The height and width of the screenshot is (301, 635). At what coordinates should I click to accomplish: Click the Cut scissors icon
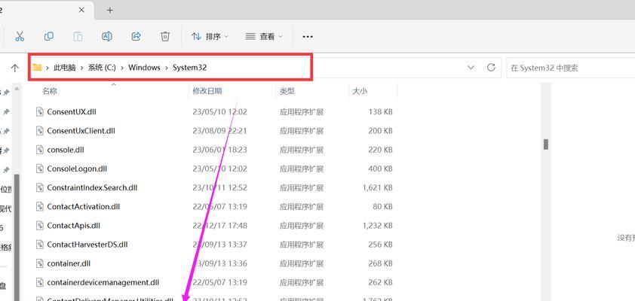[20, 36]
